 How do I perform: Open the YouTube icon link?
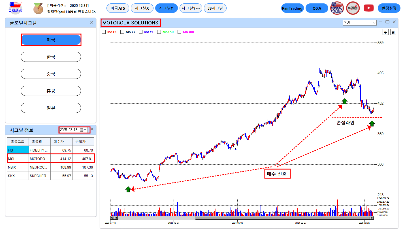click(368, 8)
